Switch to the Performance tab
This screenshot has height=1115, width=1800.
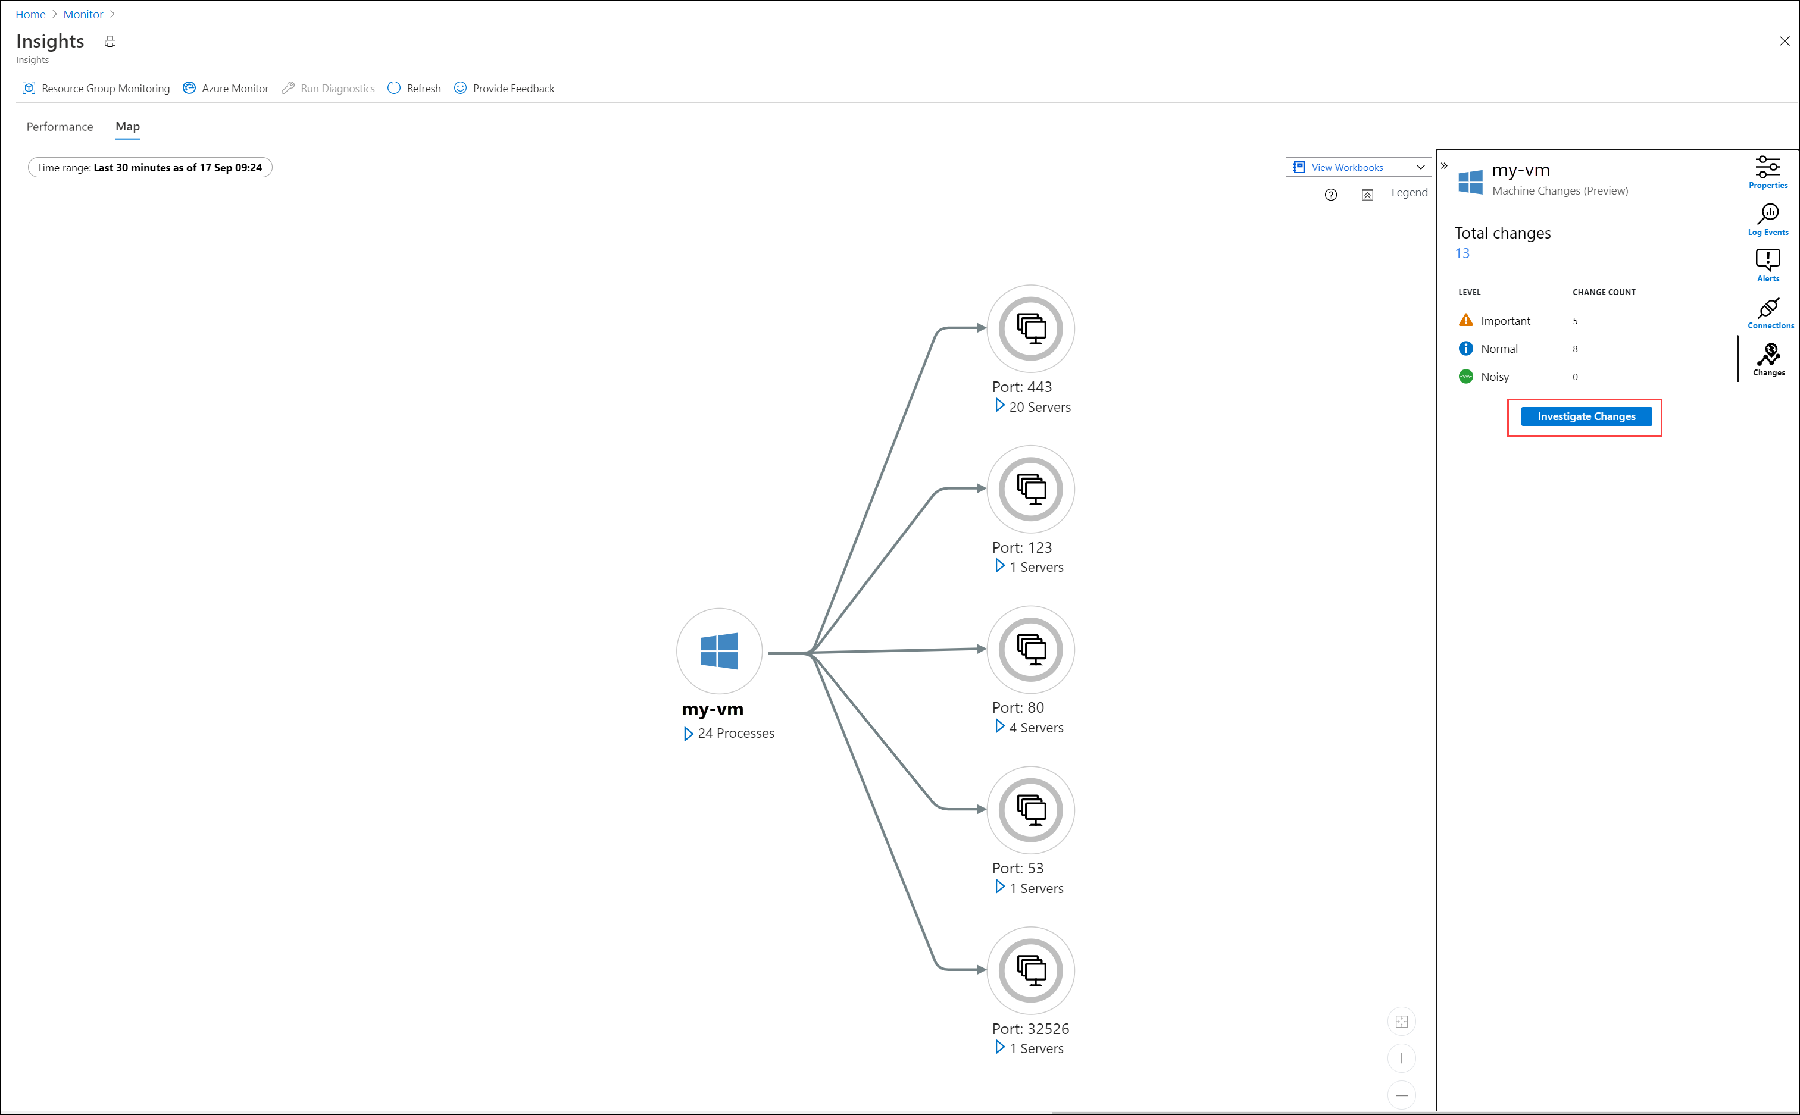point(60,127)
